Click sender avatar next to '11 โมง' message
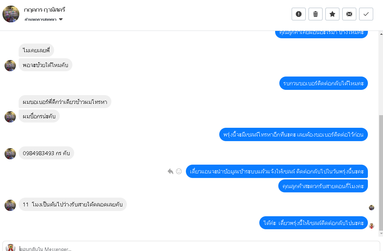This screenshot has height=251, width=383. 10,205
